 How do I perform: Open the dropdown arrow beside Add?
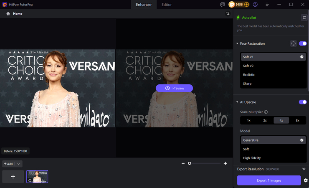point(19,164)
